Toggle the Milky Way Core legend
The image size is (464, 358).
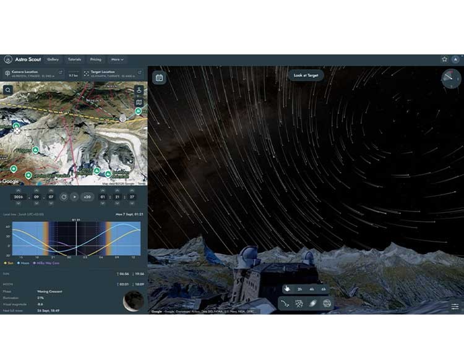(46, 263)
